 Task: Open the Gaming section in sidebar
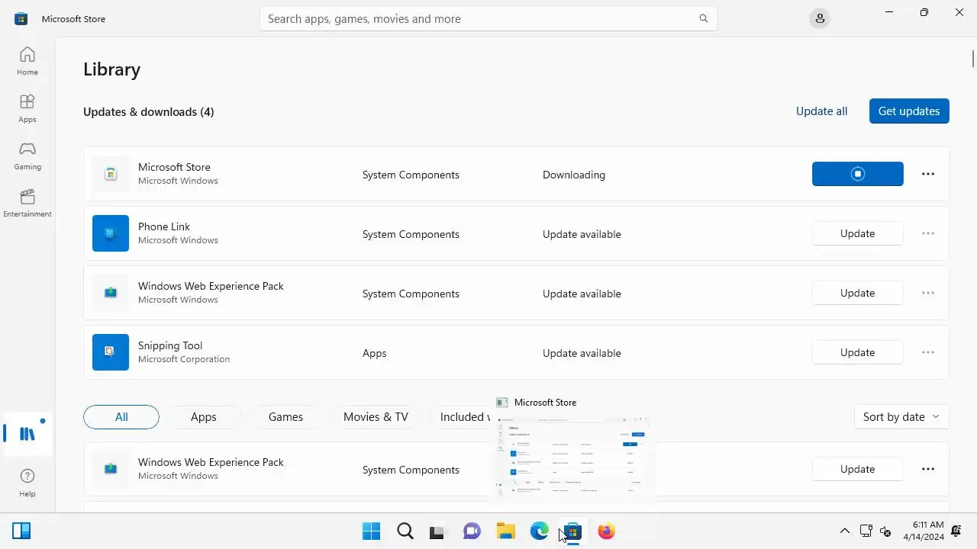(27, 156)
